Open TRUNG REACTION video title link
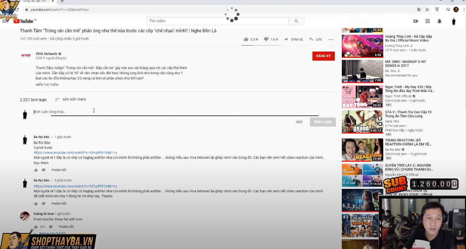Image resolution: width=466 pixels, height=249 pixels. click(408, 142)
